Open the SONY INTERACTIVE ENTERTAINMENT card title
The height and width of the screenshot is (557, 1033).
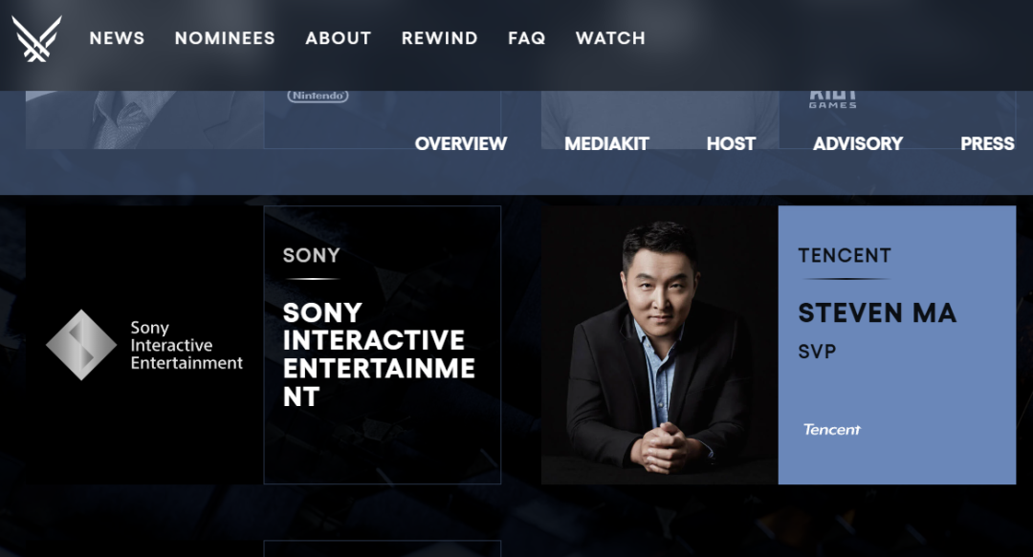(379, 354)
